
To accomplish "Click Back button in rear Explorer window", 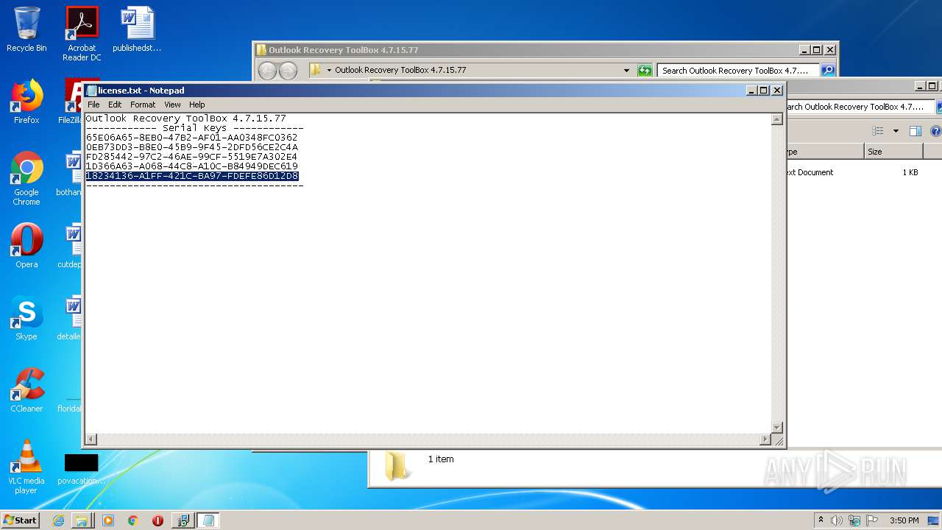I will [267, 71].
